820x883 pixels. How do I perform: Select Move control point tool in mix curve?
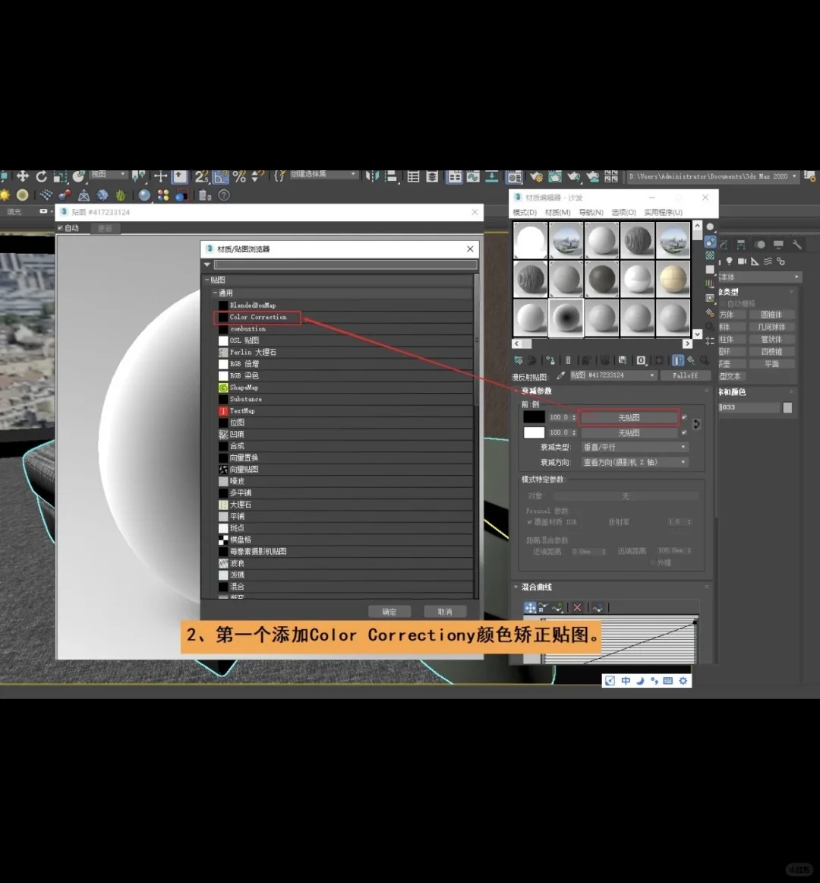530,608
